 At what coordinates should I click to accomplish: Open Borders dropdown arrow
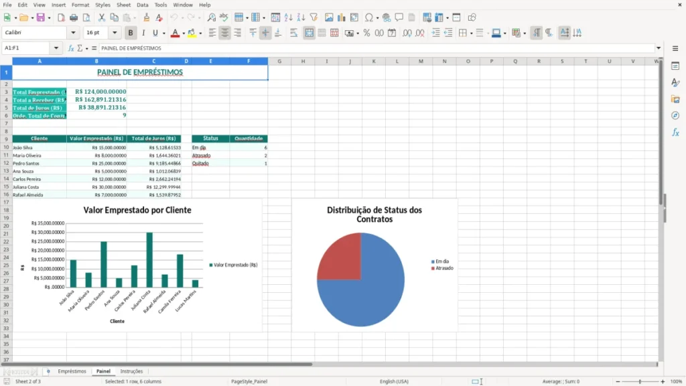coord(471,34)
